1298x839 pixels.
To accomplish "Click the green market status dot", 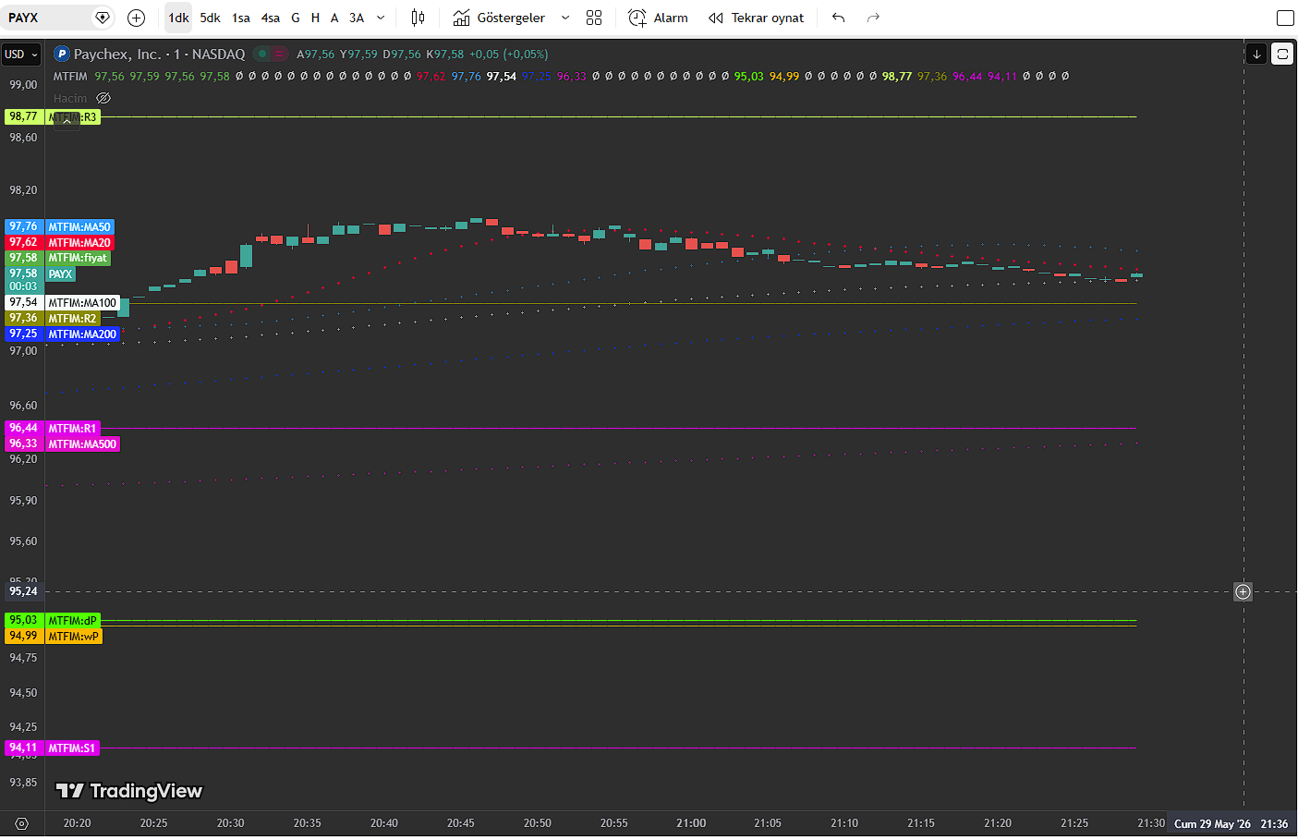I will pyautogui.click(x=262, y=54).
